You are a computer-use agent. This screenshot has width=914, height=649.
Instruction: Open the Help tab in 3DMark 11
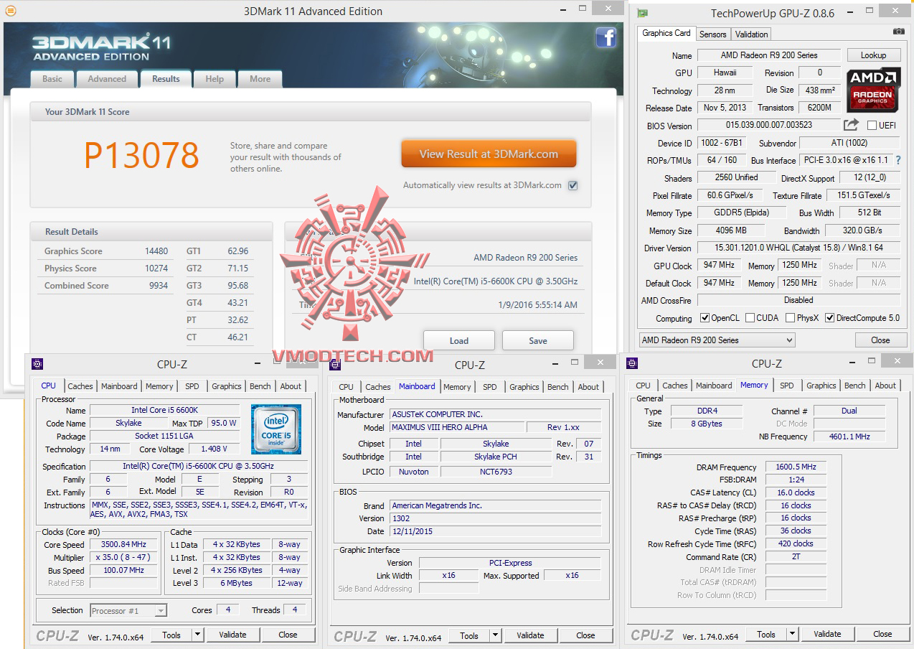pyautogui.click(x=215, y=79)
